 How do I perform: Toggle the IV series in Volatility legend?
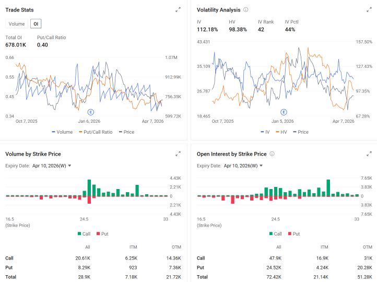pos(265,132)
